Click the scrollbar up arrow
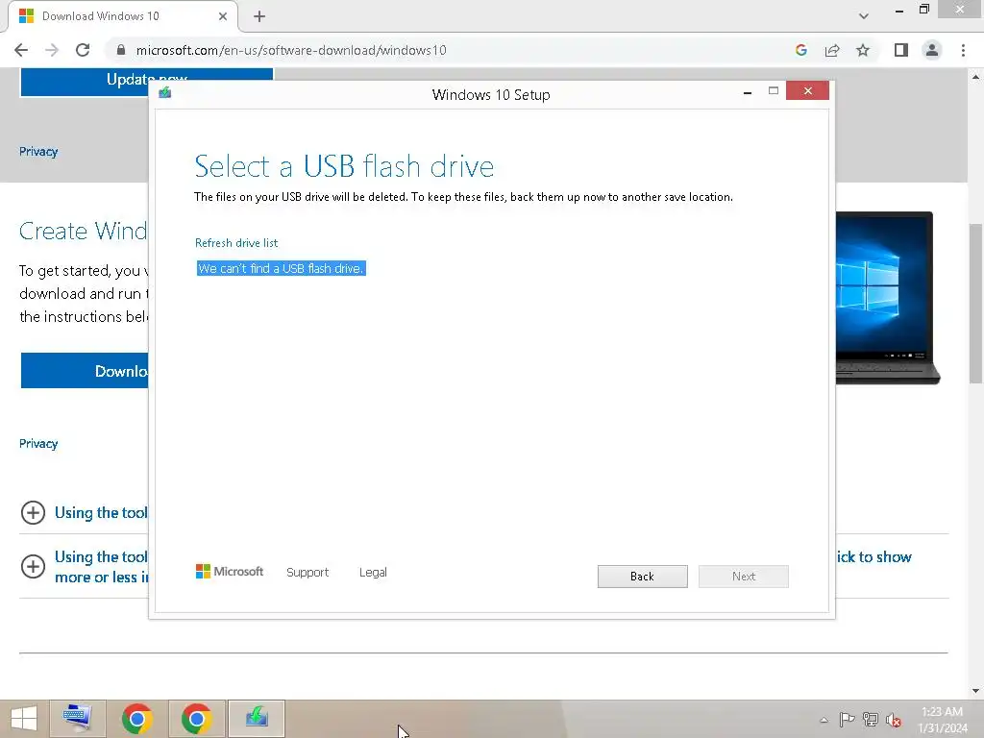984x738 pixels. pyautogui.click(x=975, y=77)
